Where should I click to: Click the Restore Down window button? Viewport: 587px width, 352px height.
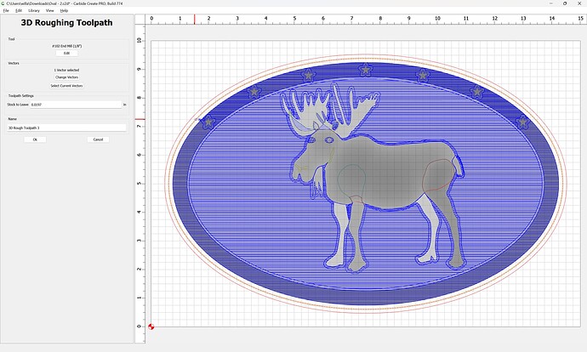(565, 3)
